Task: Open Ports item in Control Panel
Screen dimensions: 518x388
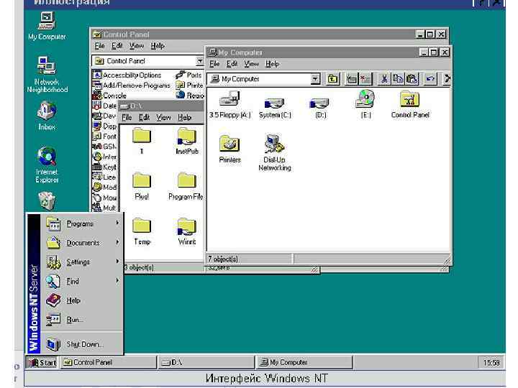Action: tap(189, 75)
